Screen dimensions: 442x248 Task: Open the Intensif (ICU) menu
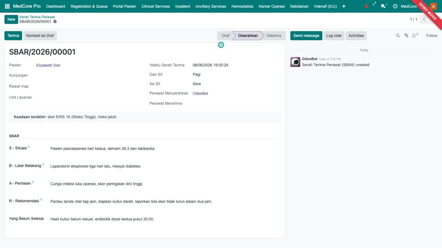click(326, 6)
